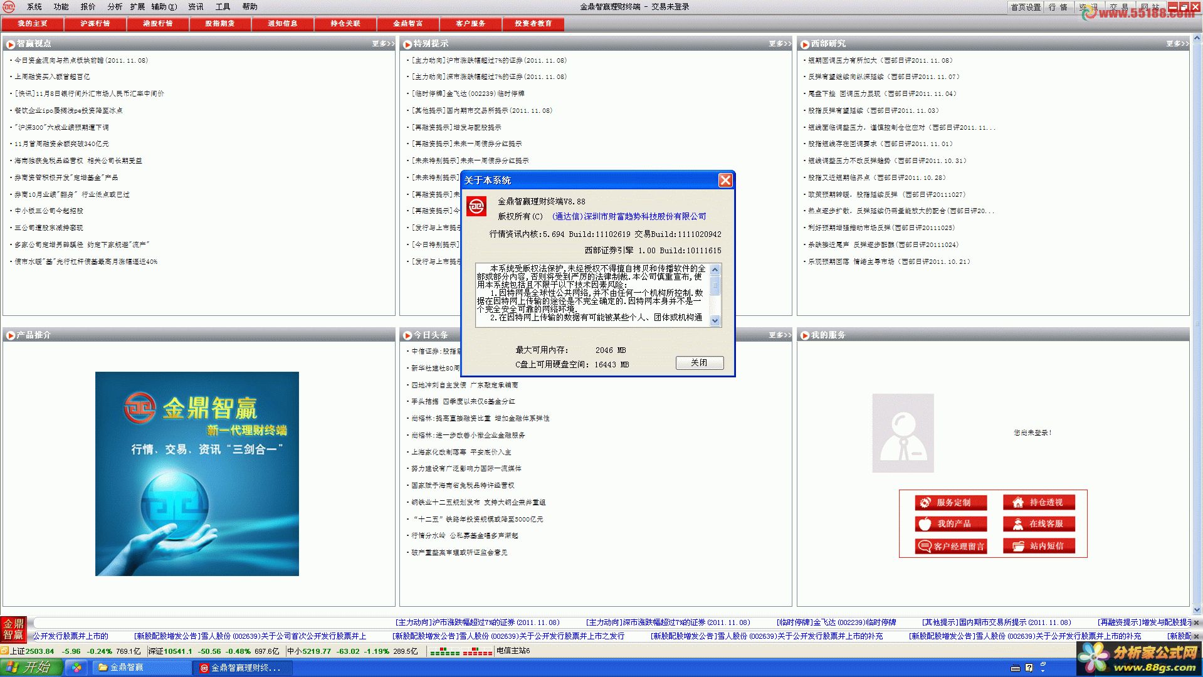Open the 功能 menu
This screenshot has height=677, width=1203.
(x=61, y=7)
